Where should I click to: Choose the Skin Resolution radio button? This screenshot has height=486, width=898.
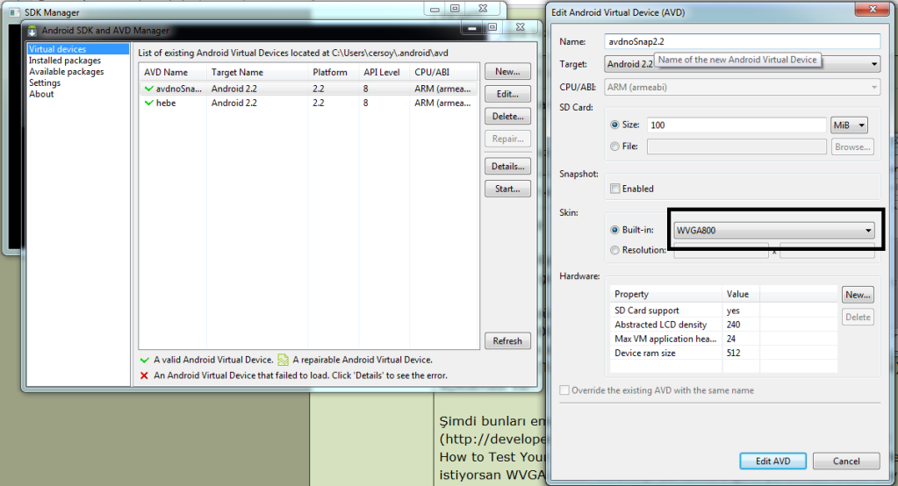pos(614,250)
